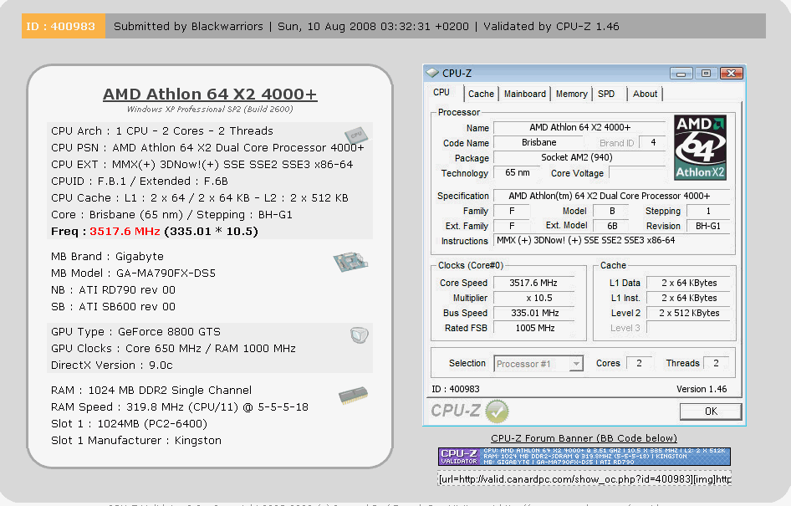
Task: Click the Name field in Processor group
Action: coord(579,128)
